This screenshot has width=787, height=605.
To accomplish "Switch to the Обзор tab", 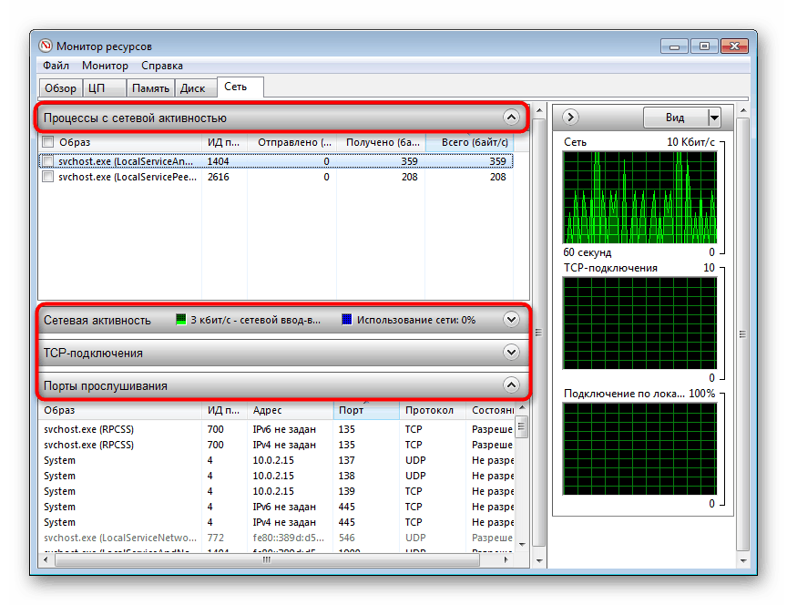I will coord(60,87).
